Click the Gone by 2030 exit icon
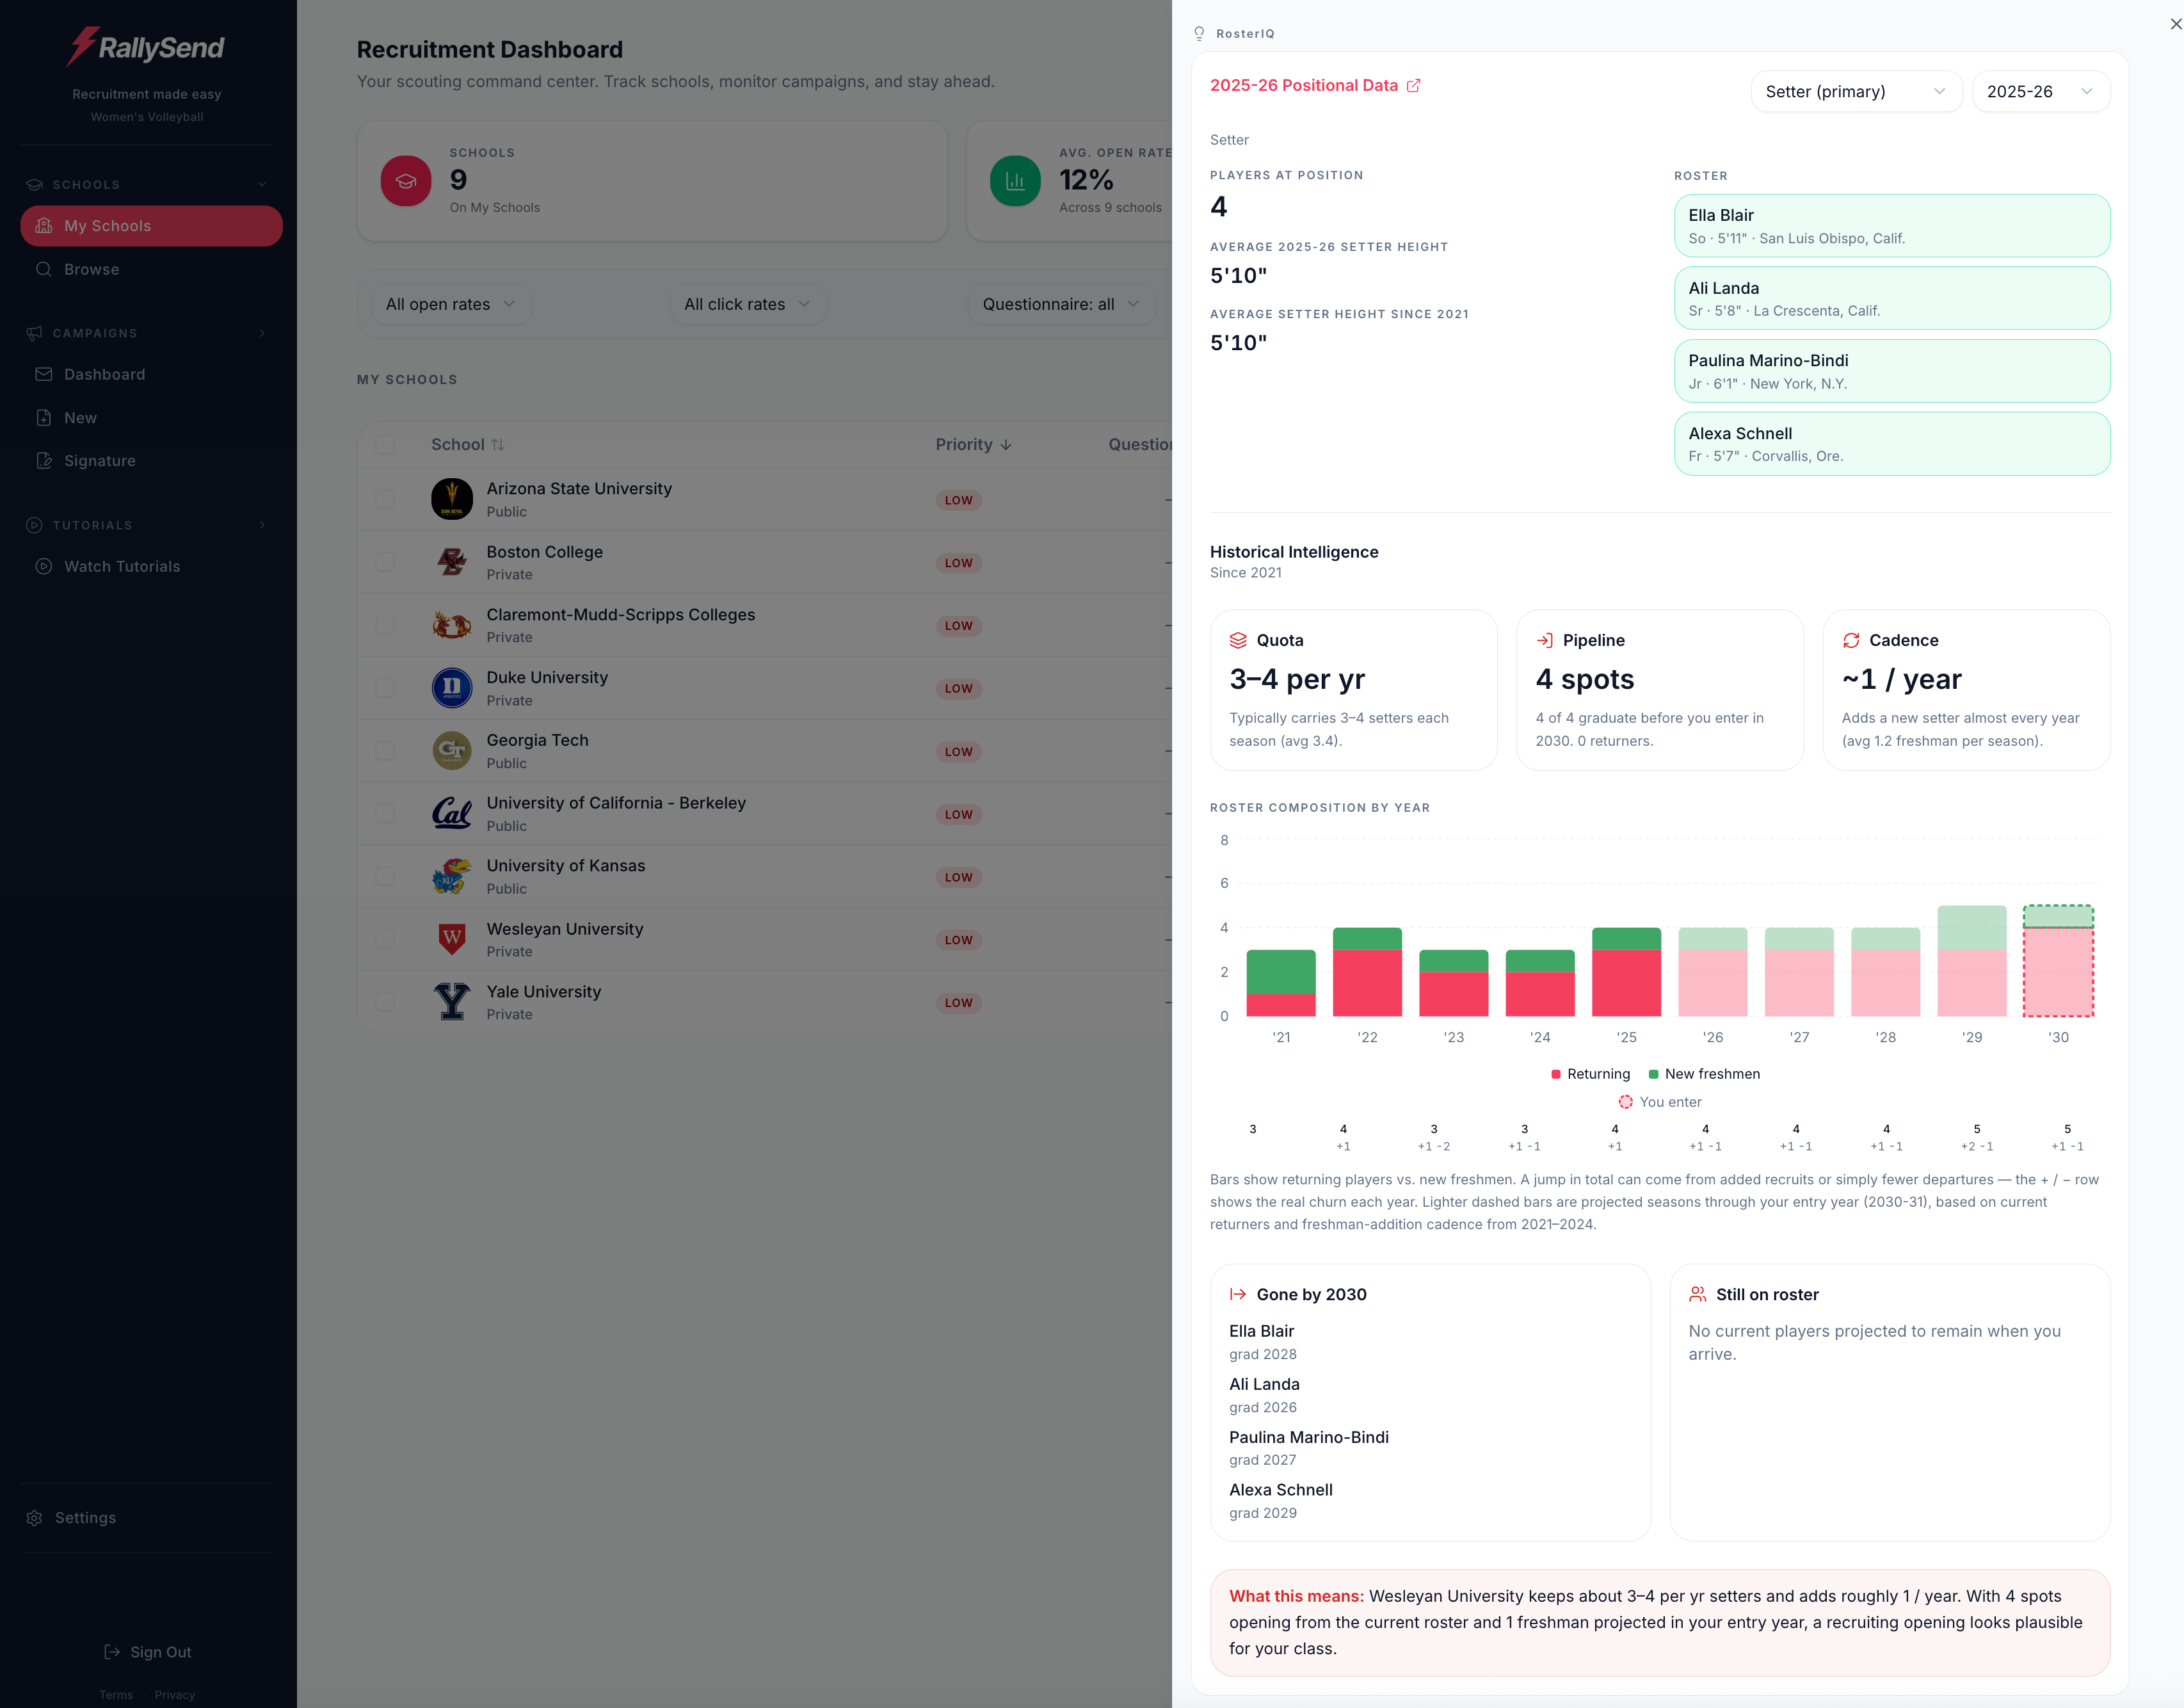 tap(1238, 1294)
